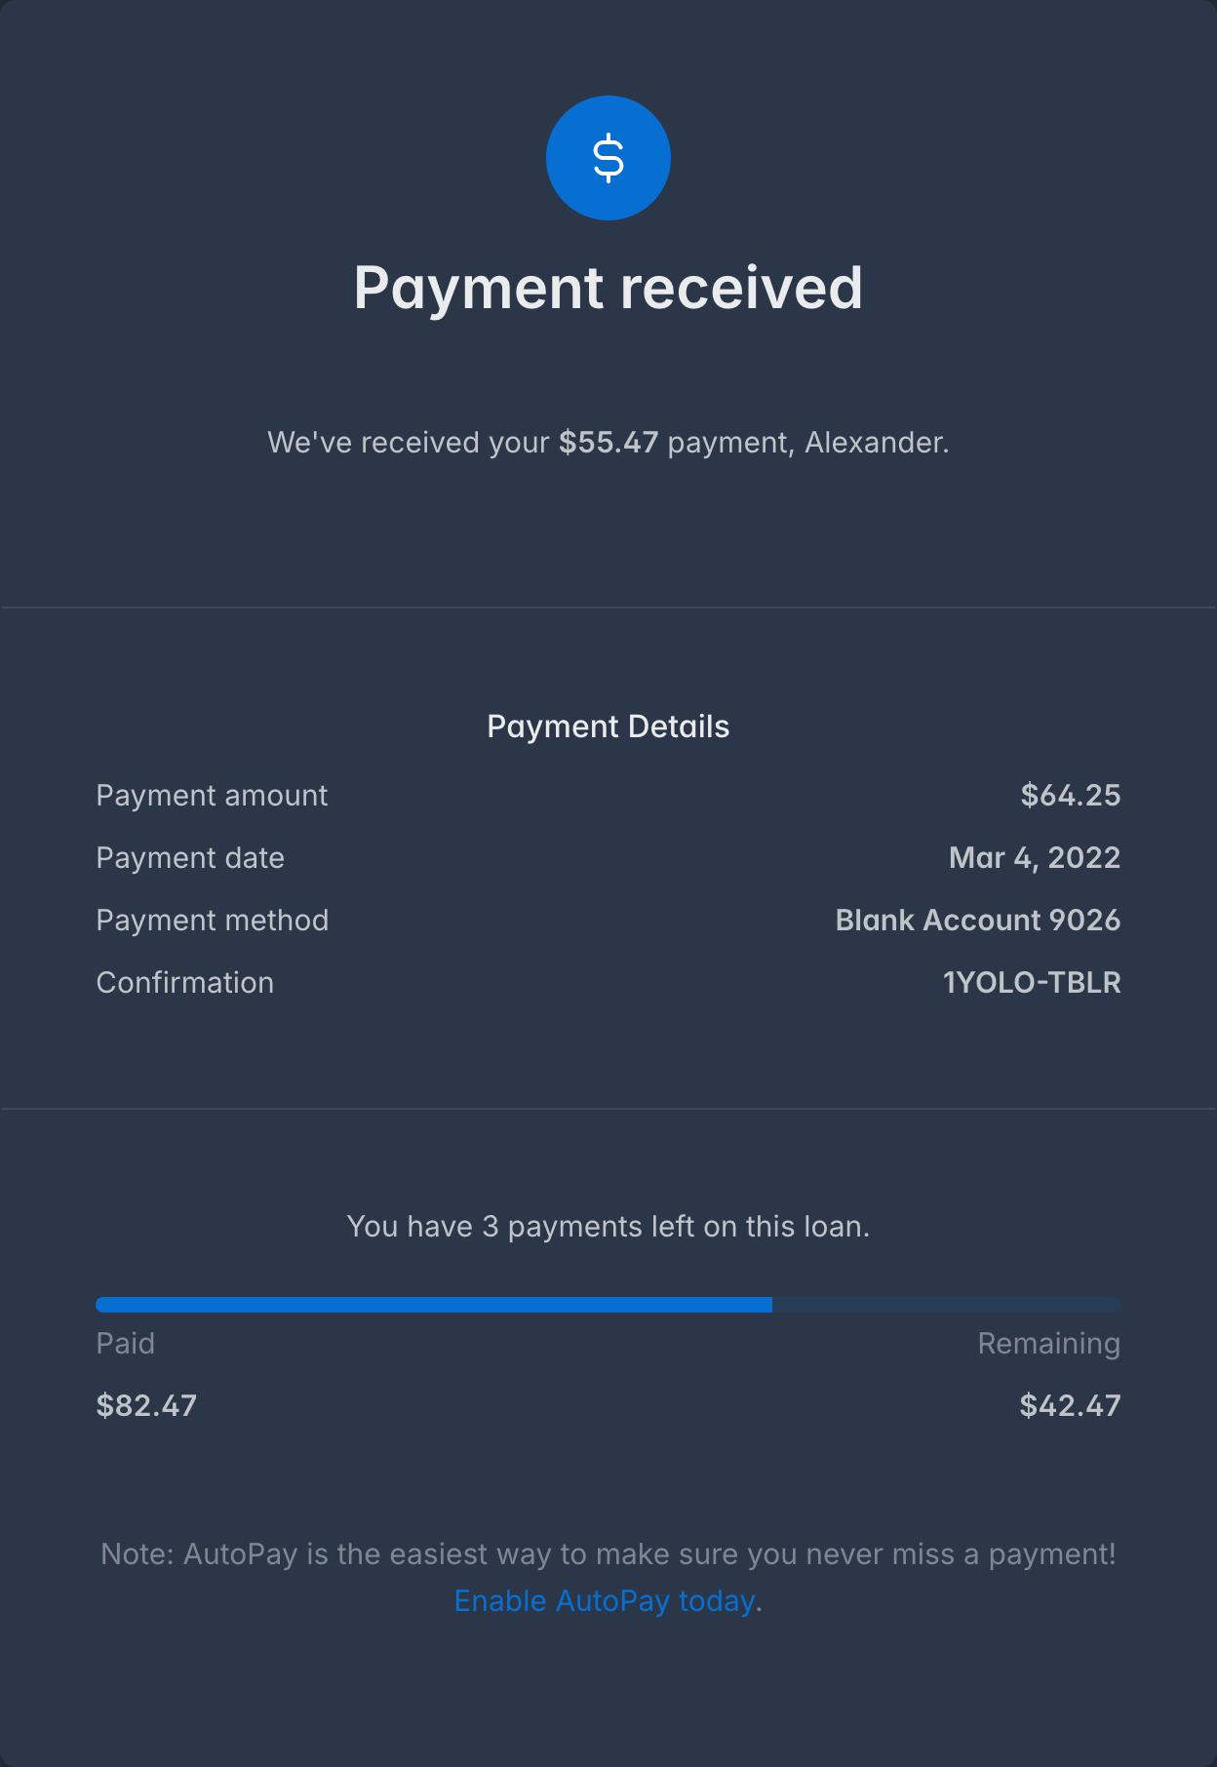
Task: Click the blue dollar sign icon
Action: tap(608, 158)
